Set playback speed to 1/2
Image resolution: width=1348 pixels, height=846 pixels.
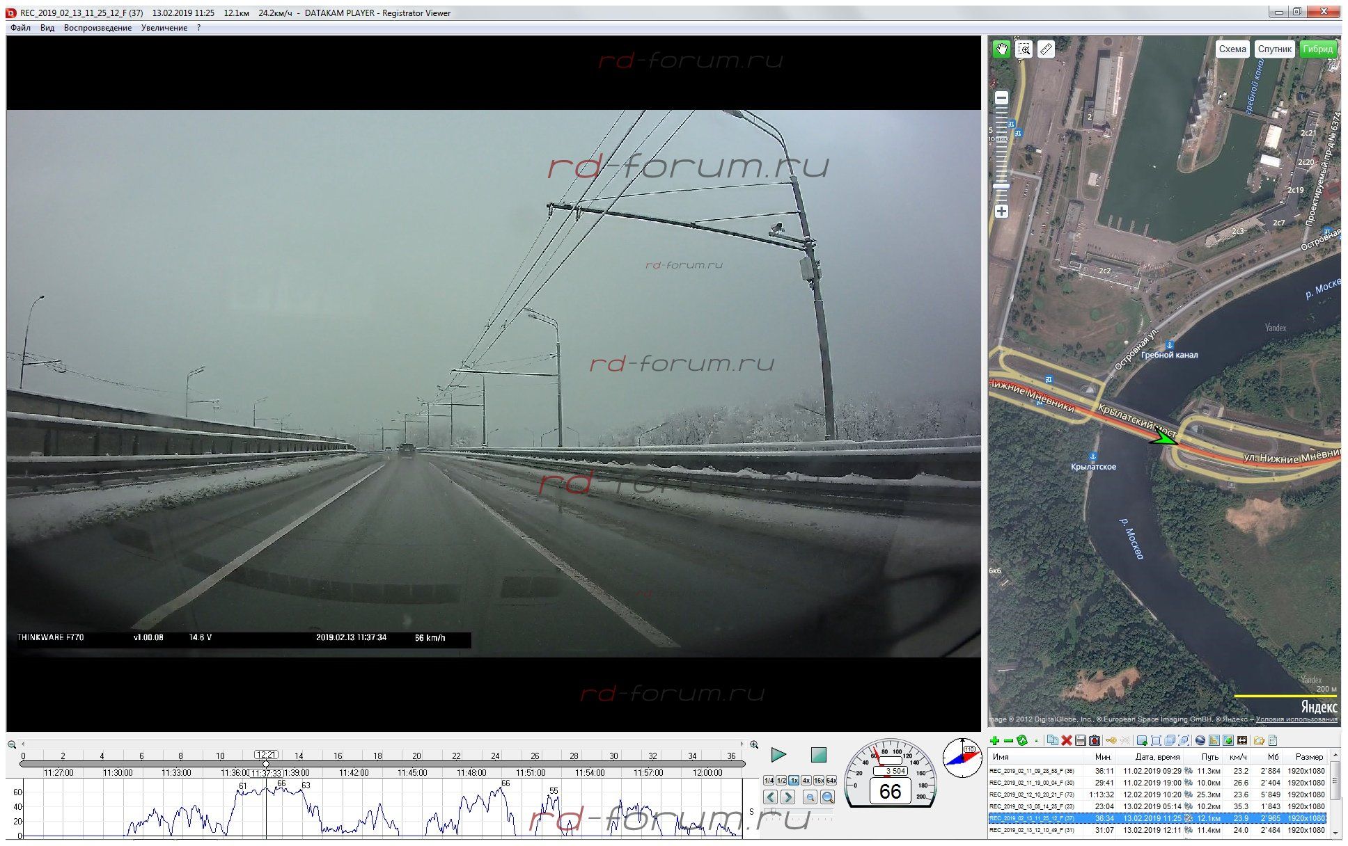click(781, 781)
